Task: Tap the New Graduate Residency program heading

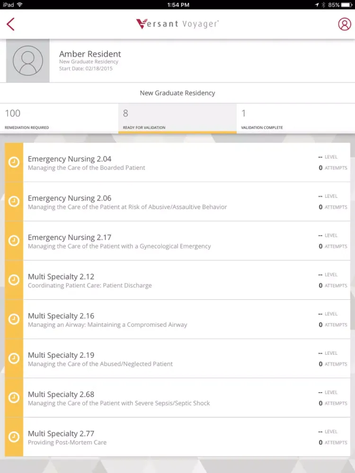Action: click(177, 93)
